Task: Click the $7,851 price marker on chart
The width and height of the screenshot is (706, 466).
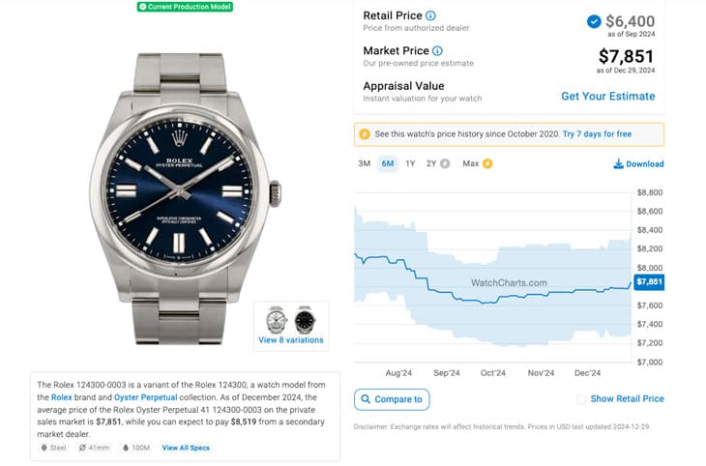Action: point(648,281)
